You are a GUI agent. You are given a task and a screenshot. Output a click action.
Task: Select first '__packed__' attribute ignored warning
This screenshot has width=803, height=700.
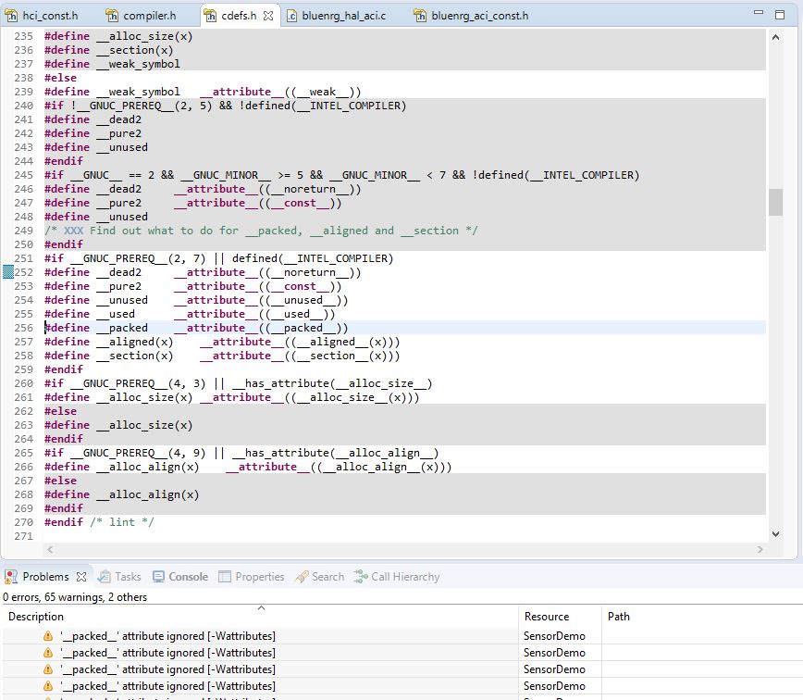(167, 636)
